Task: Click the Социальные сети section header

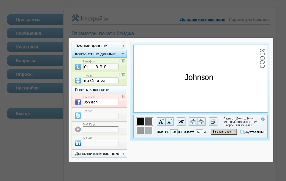Action: point(99,89)
